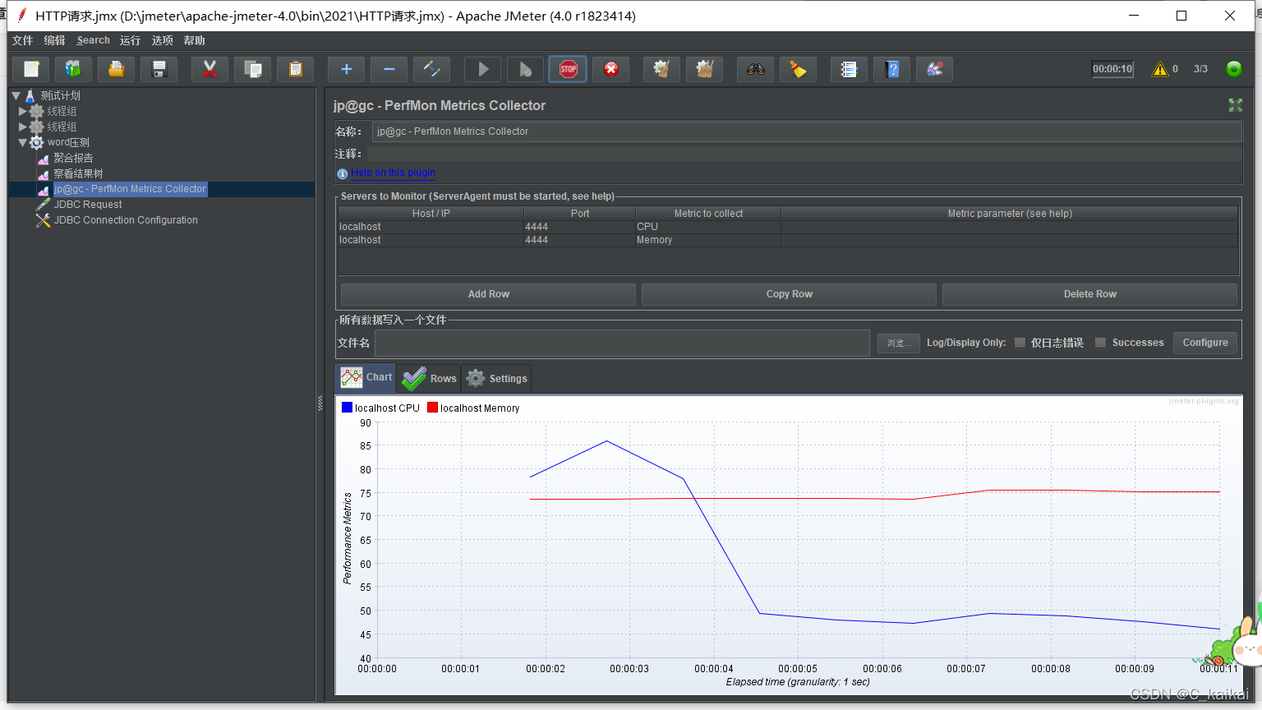Open the 选项 menu
This screenshot has width=1262, height=710.
(162, 40)
